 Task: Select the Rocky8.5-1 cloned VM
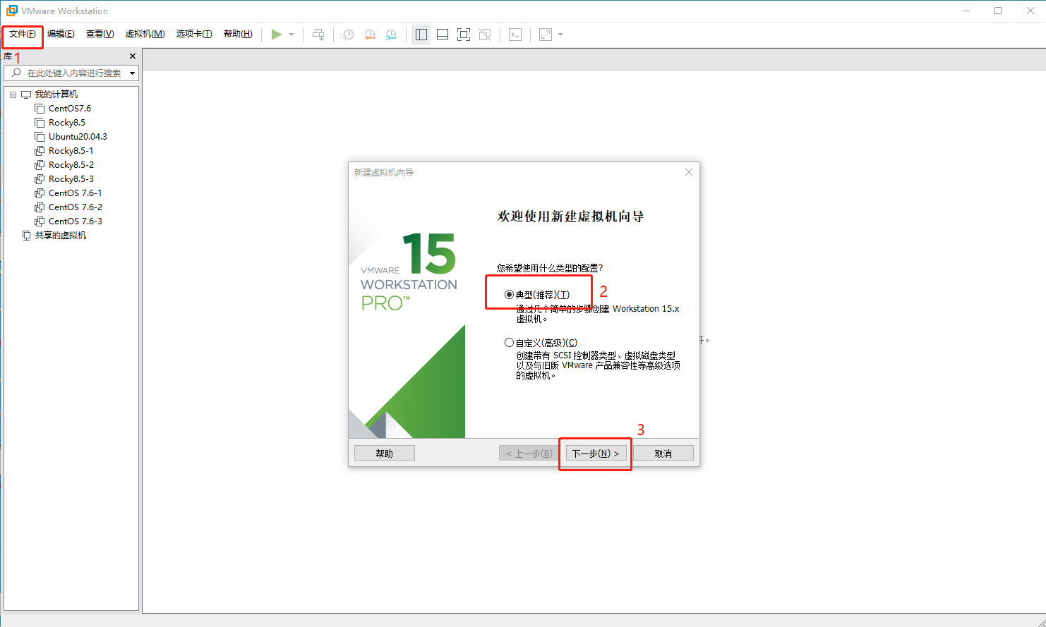71,151
